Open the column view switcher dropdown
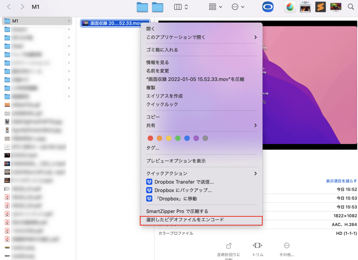 (181, 7)
